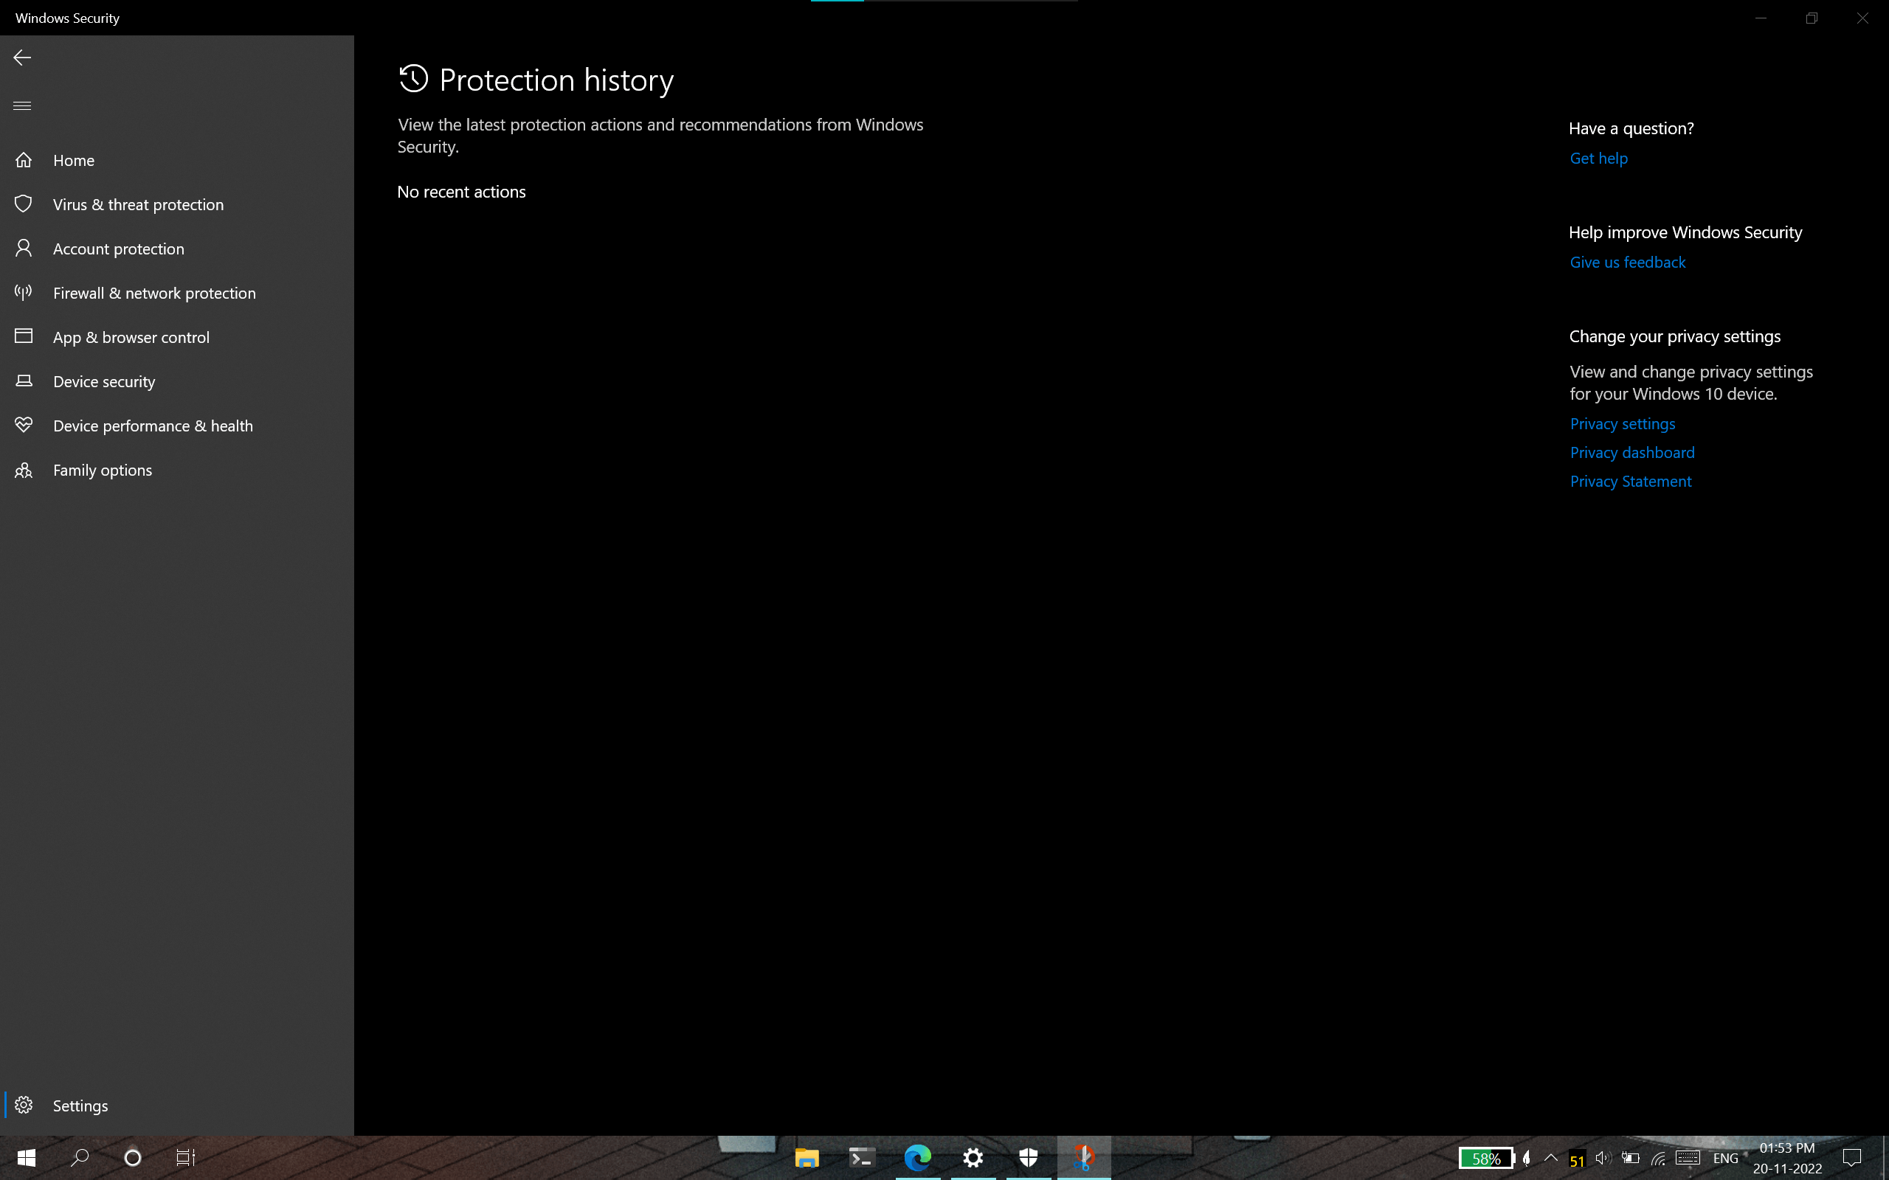Viewport: 1889px width, 1180px height.
Task: Open the Privacy settings link
Action: tap(1622, 424)
